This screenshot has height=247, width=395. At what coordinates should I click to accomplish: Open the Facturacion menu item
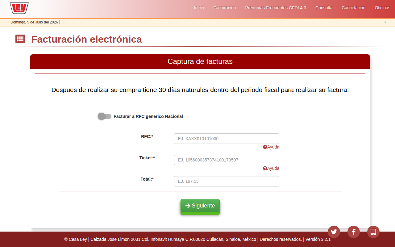225,8
